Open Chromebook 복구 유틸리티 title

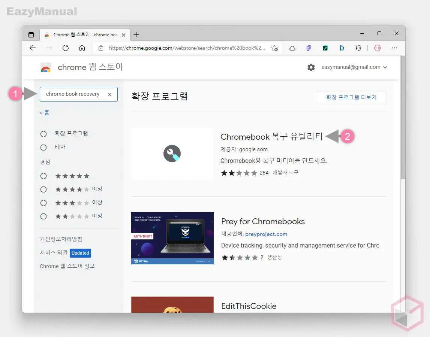(x=271, y=136)
